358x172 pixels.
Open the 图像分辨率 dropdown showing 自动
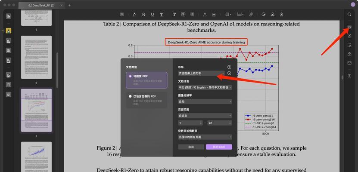click(x=205, y=101)
